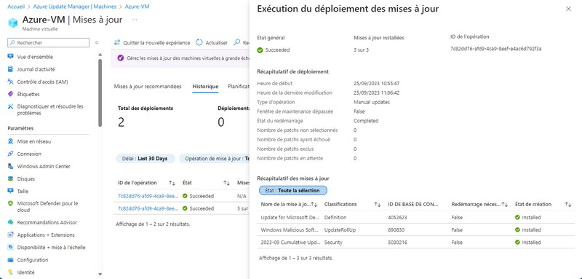This screenshot has width=582, height=279.
Task: Click Applications + Extensions icon
Action: coord(10,235)
